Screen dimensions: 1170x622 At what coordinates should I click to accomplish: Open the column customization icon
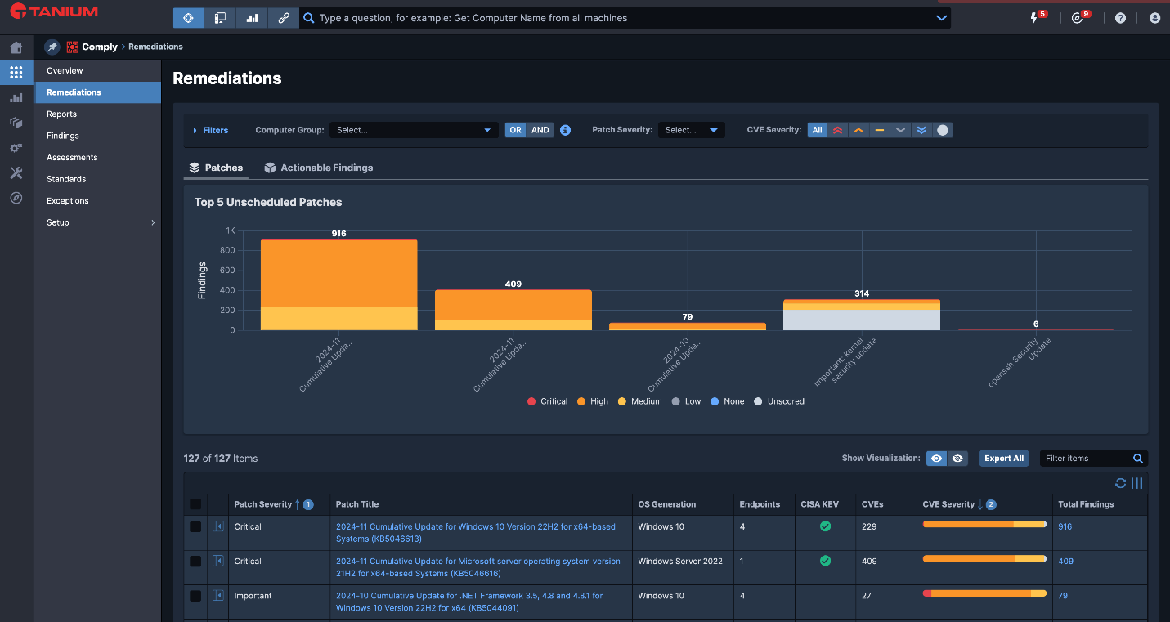pyautogui.click(x=1136, y=483)
